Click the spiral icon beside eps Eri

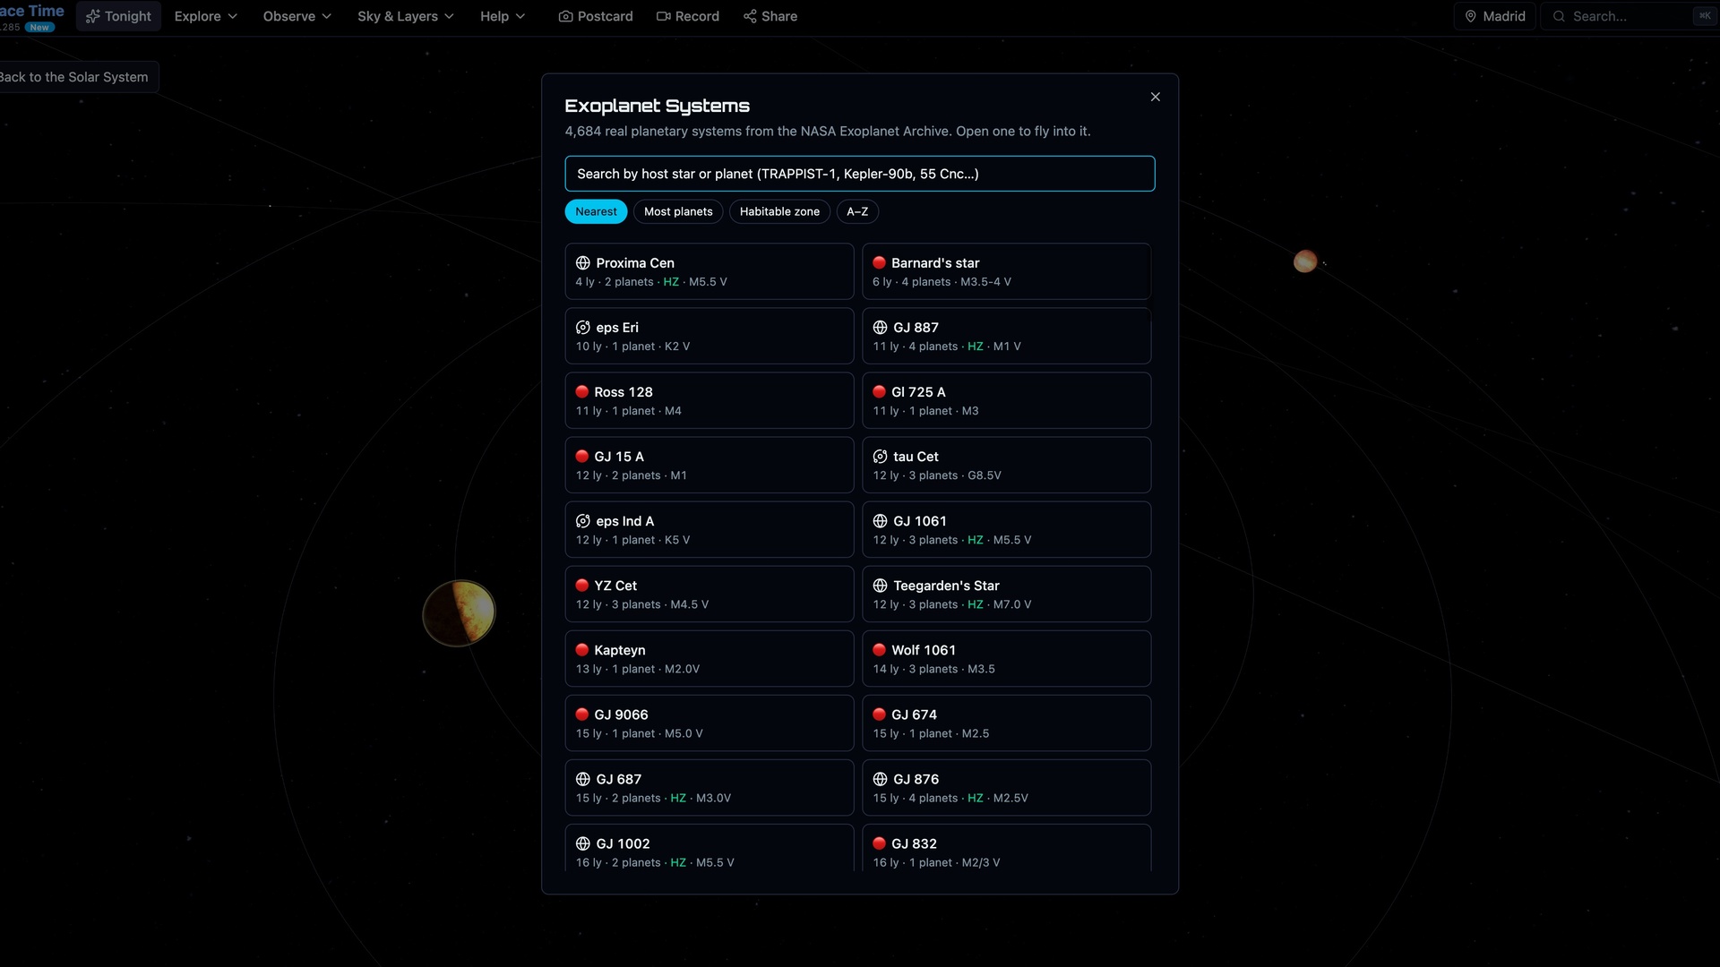tap(582, 328)
